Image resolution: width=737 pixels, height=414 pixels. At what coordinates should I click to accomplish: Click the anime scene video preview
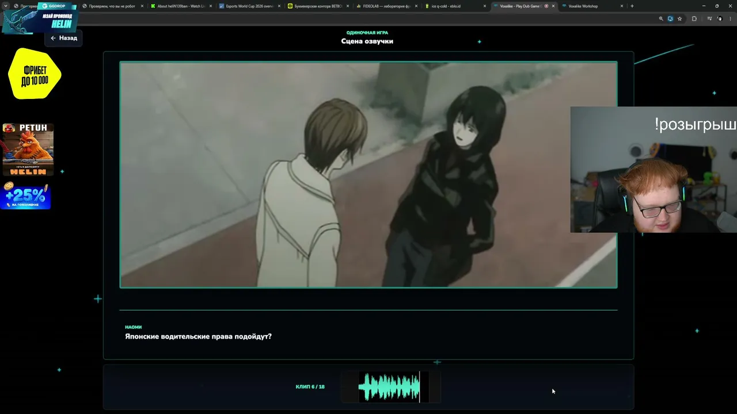[x=368, y=174]
